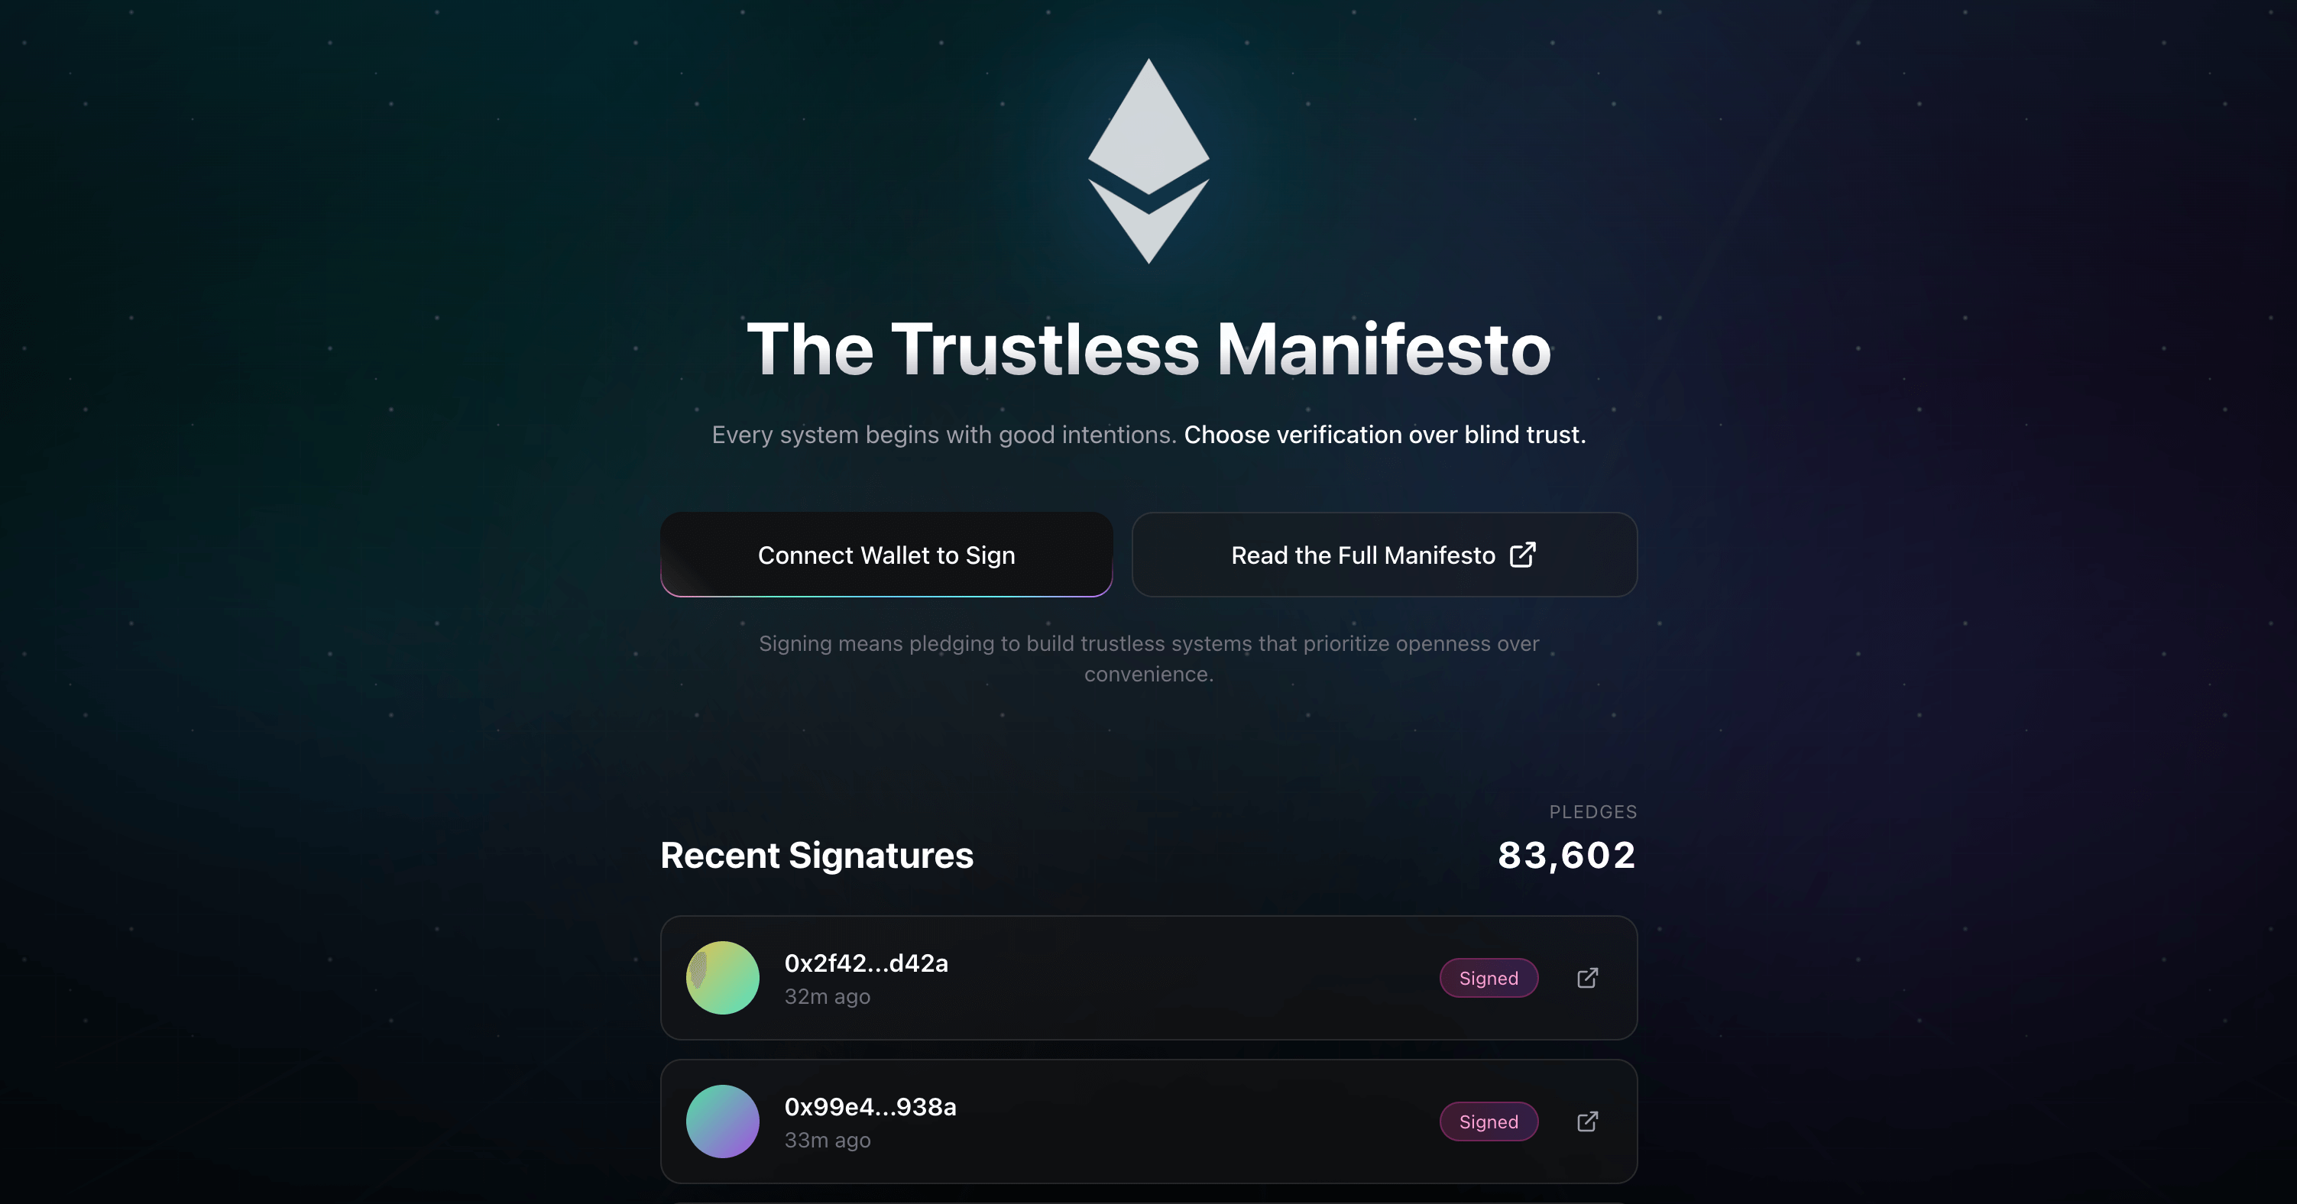The image size is (2297, 1204).
Task: Click the PLEDGES label
Action: (x=1592, y=812)
